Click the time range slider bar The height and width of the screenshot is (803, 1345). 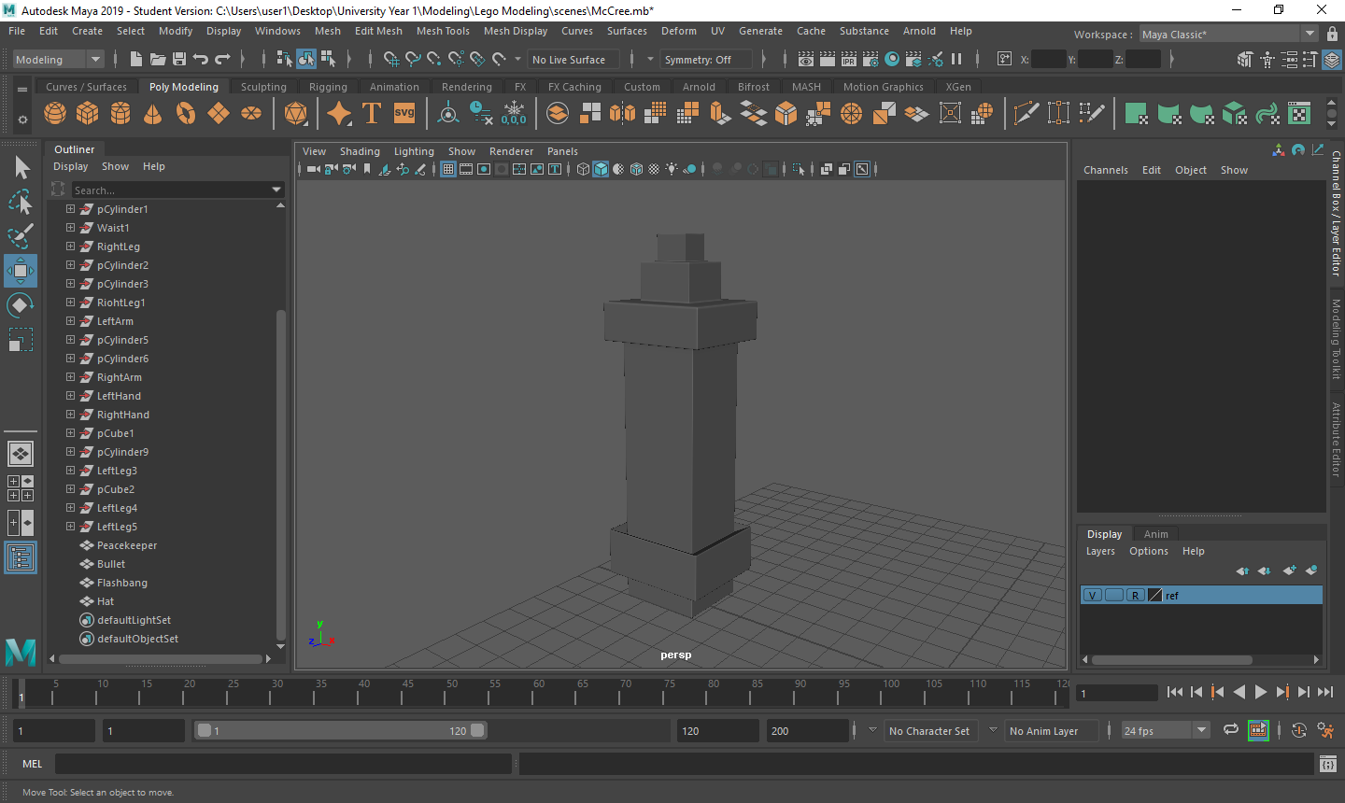tap(340, 731)
